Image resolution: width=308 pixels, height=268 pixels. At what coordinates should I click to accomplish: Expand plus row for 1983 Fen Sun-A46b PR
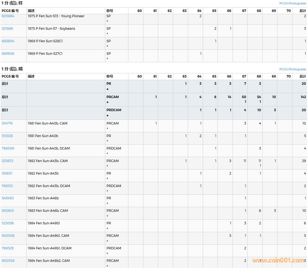click(x=107, y=203)
